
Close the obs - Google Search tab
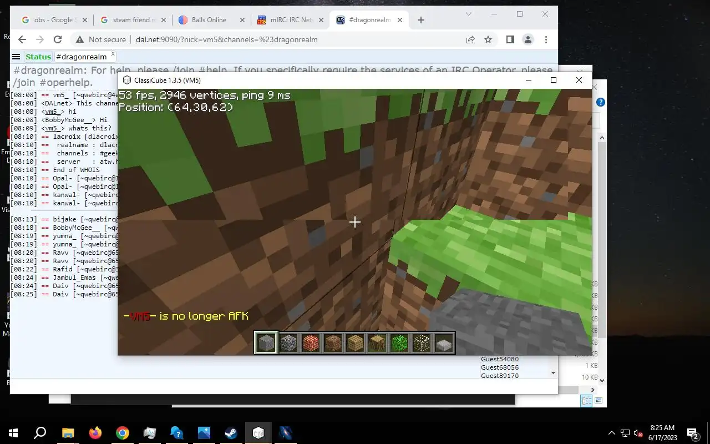point(85,20)
